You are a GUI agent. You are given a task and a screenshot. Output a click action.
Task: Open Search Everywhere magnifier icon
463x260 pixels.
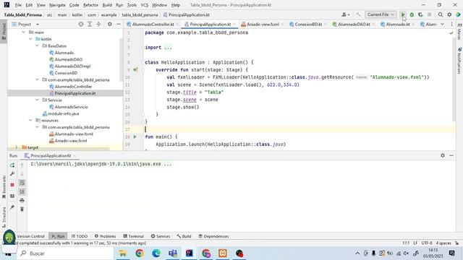441,14
